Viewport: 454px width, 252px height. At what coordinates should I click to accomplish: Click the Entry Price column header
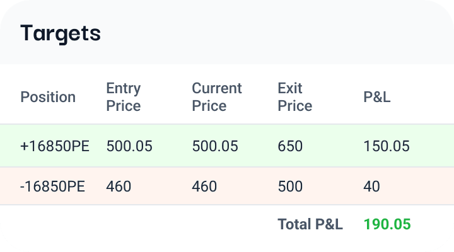[x=124, y=97]
